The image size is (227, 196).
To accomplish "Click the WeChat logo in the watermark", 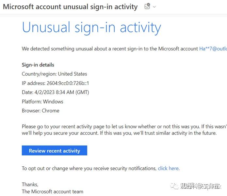I will (175, 186).
